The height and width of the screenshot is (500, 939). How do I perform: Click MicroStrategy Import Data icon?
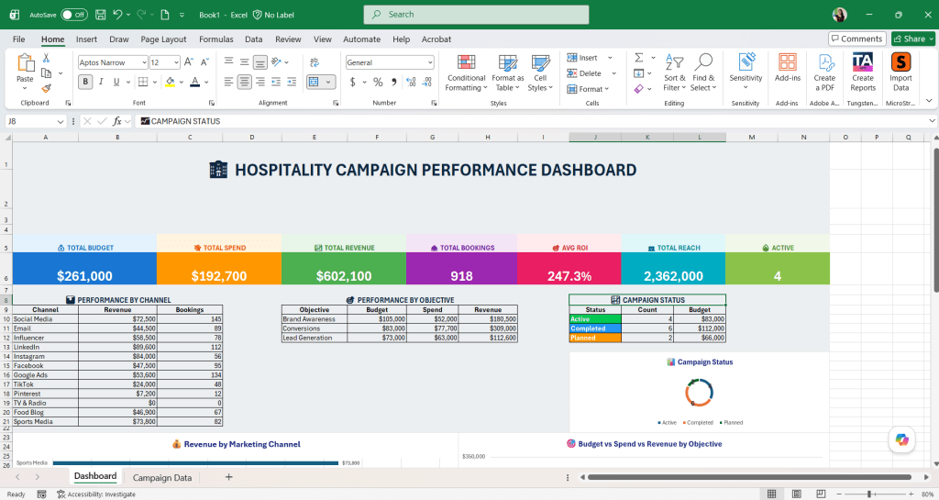(900, 72)
